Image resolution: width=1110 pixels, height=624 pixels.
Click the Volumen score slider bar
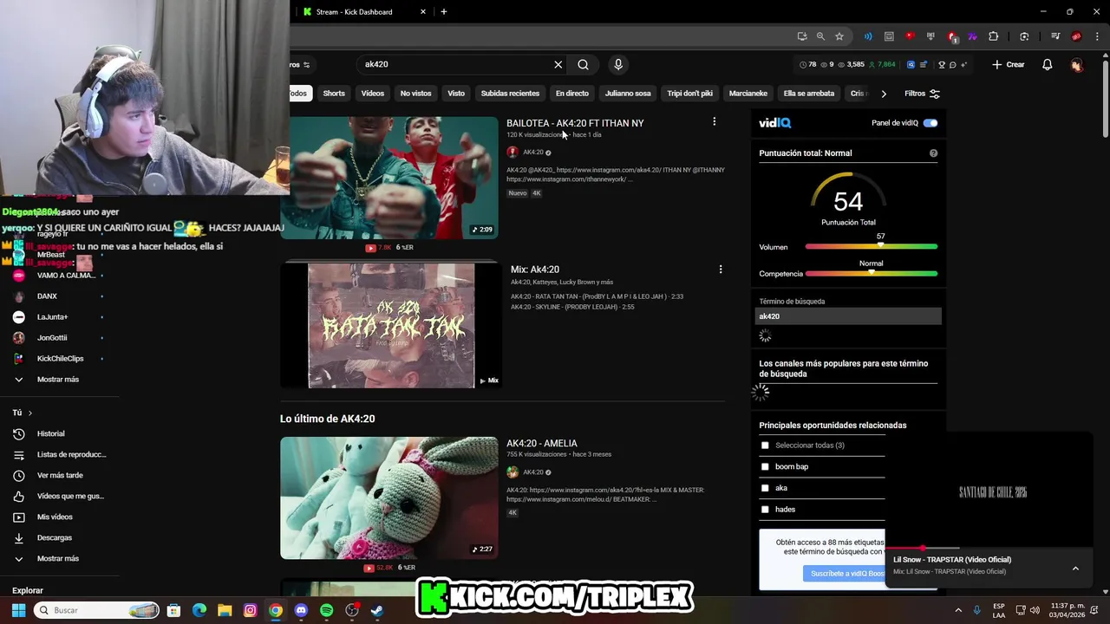[872, 247]
